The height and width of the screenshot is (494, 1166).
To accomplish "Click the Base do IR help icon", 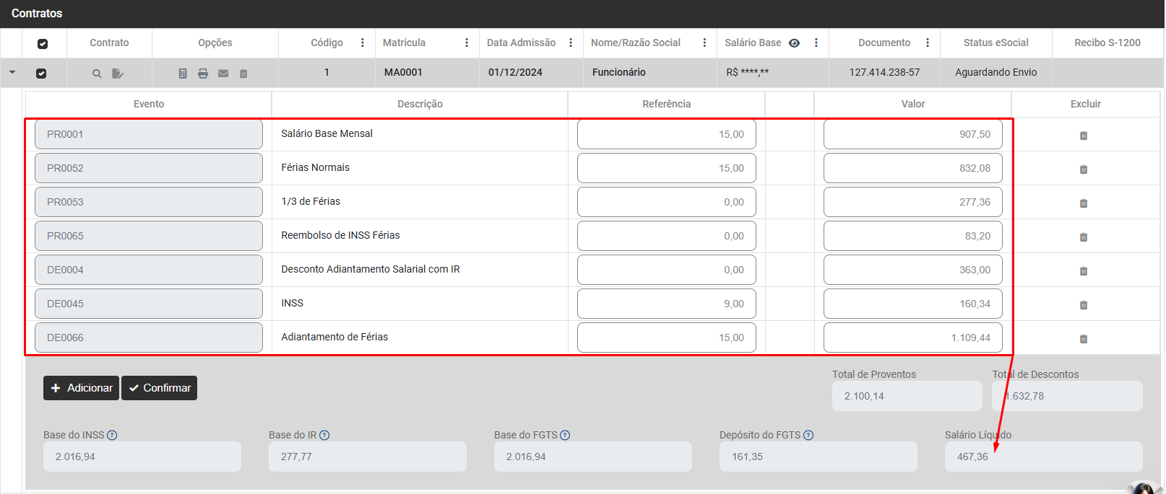I will click(x=324, y=436).
